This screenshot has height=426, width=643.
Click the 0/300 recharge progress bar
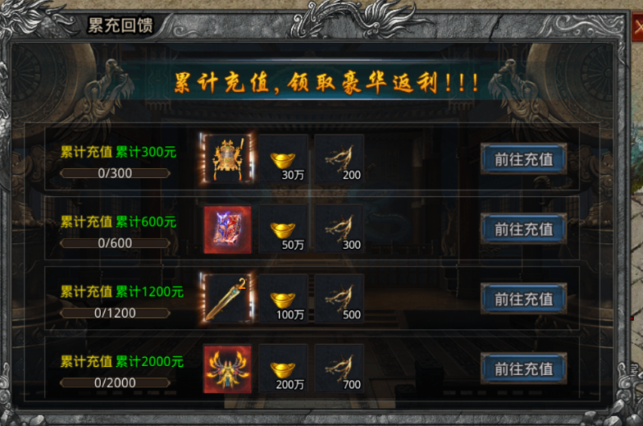point(115,173)
